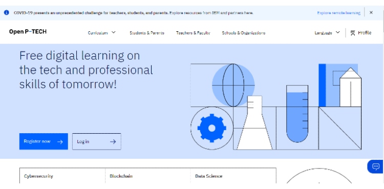
Task: Click the hero headline 'Free digital learning on'
Action: pyautogui.click(x=79, y=55)
